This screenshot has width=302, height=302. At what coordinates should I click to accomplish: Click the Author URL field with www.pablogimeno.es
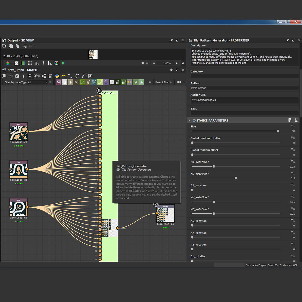coord(244,100)
